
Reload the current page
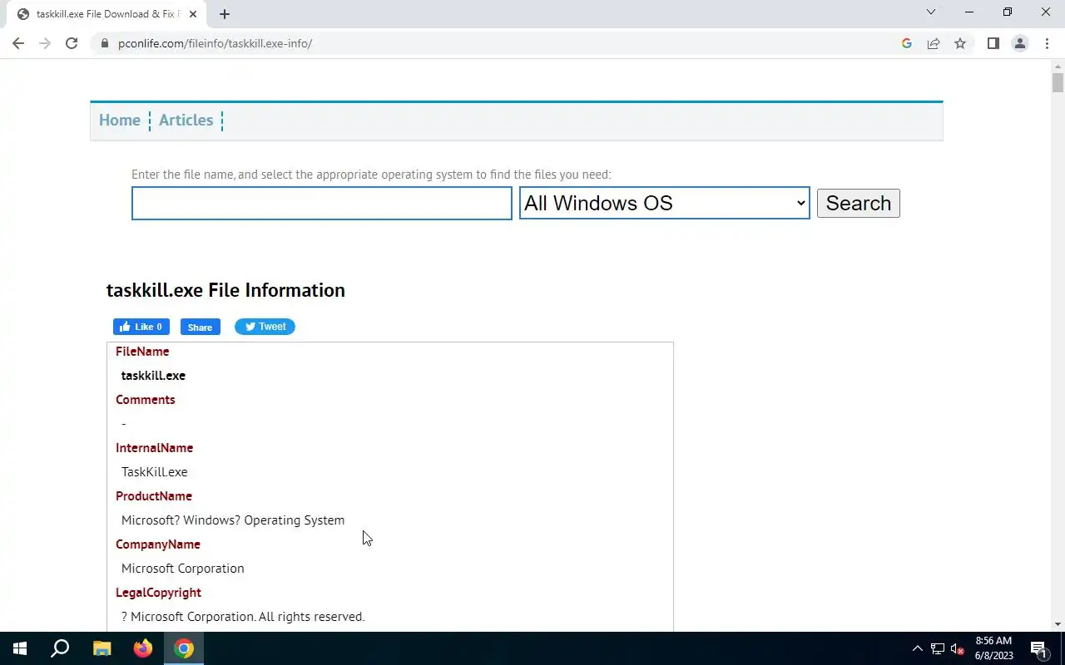click(x=72, y=43)
